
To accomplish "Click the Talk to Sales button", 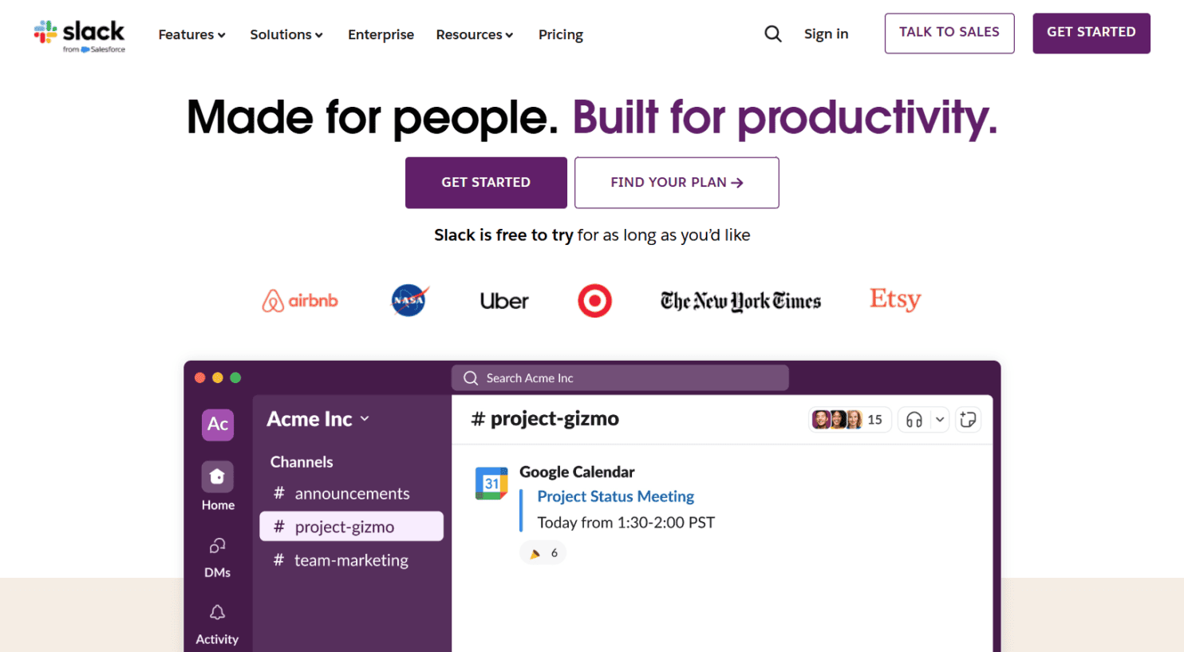I will click(949, 33).
